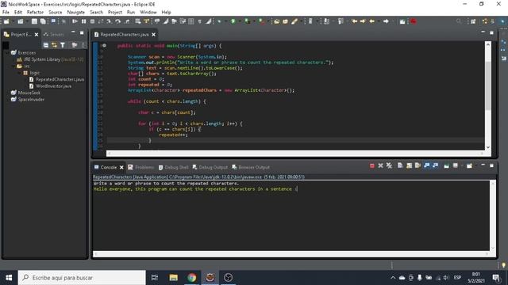Click Collapse All in Project Explorer
Screen dimensions: 508x285
pyautogui.click(x=46, y=45)
